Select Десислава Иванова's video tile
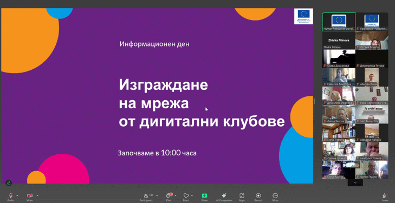 tap(339, 96)
